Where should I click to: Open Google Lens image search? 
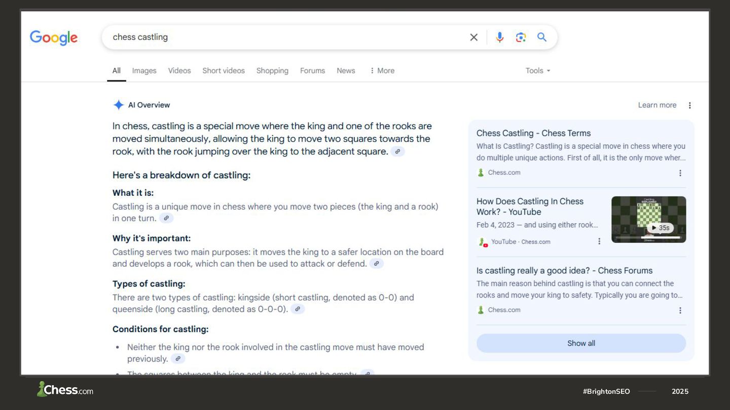coord(521,37)
